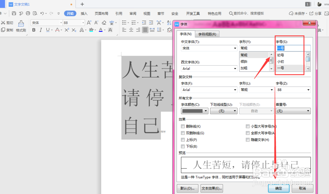
Task: Apply italic formatting
Action: [40, 30]
